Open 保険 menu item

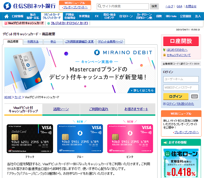159,16
